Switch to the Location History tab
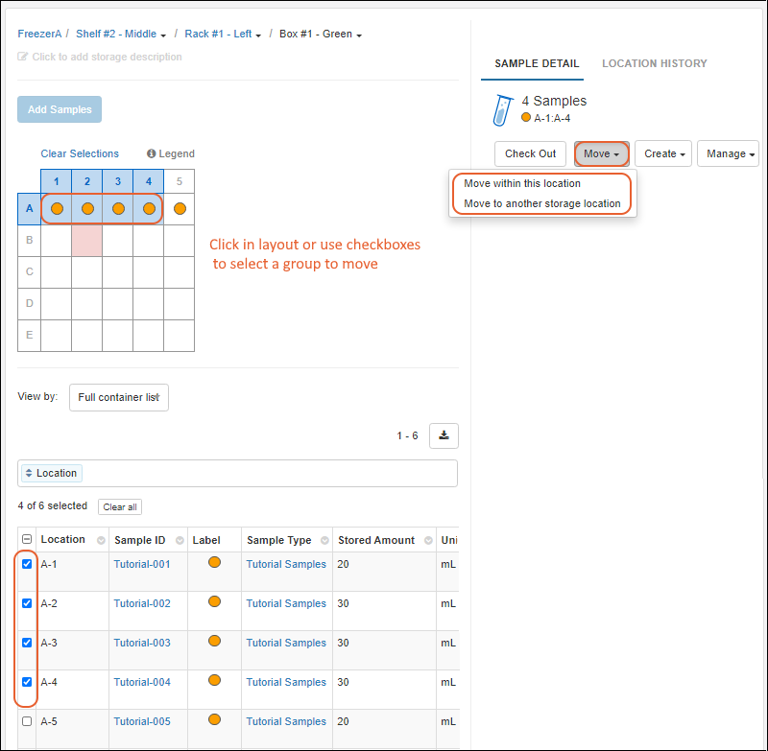This screenshot has height=751, width=768. coord(654,63)
